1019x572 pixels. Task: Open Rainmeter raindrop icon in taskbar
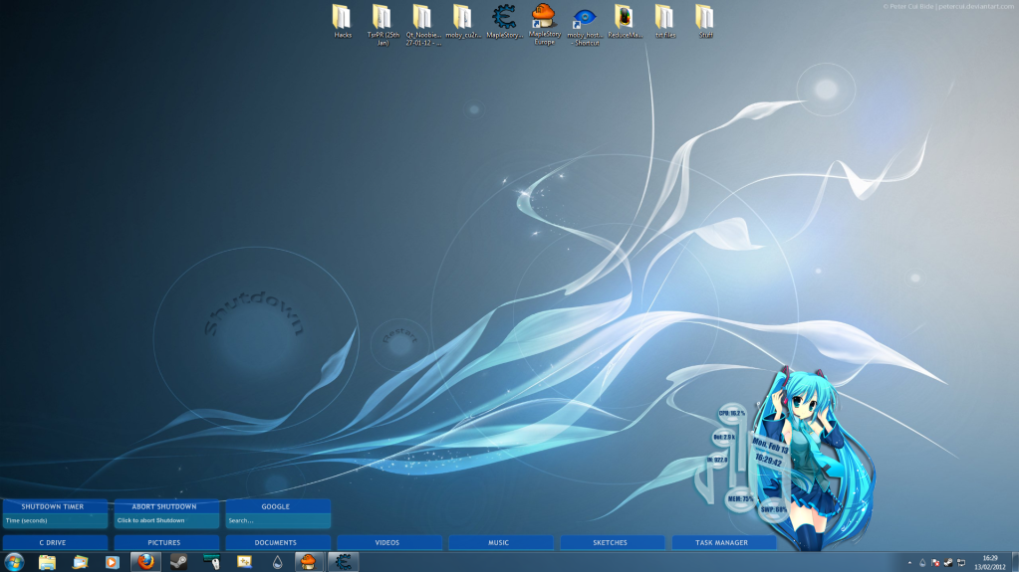click(278, 562)
